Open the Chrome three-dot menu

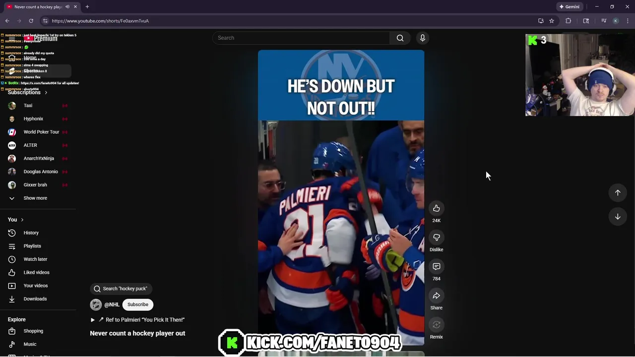628,21
